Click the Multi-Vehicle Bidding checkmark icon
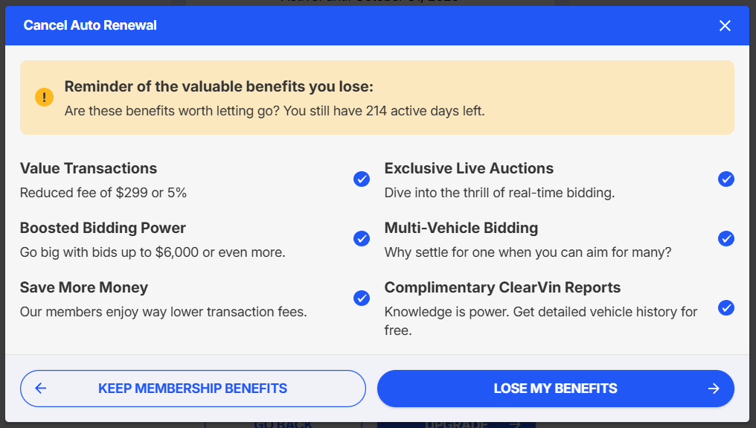This screenshot has height=428, width=756. coord(725,239)
